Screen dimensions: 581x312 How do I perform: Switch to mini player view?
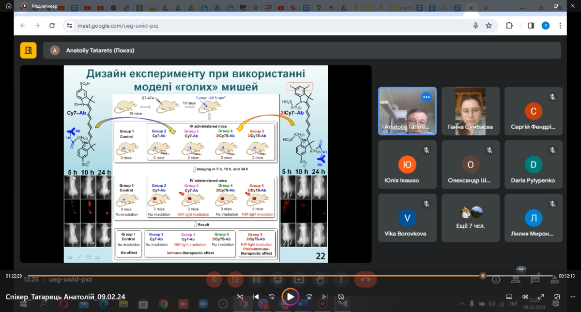[556, 297]
